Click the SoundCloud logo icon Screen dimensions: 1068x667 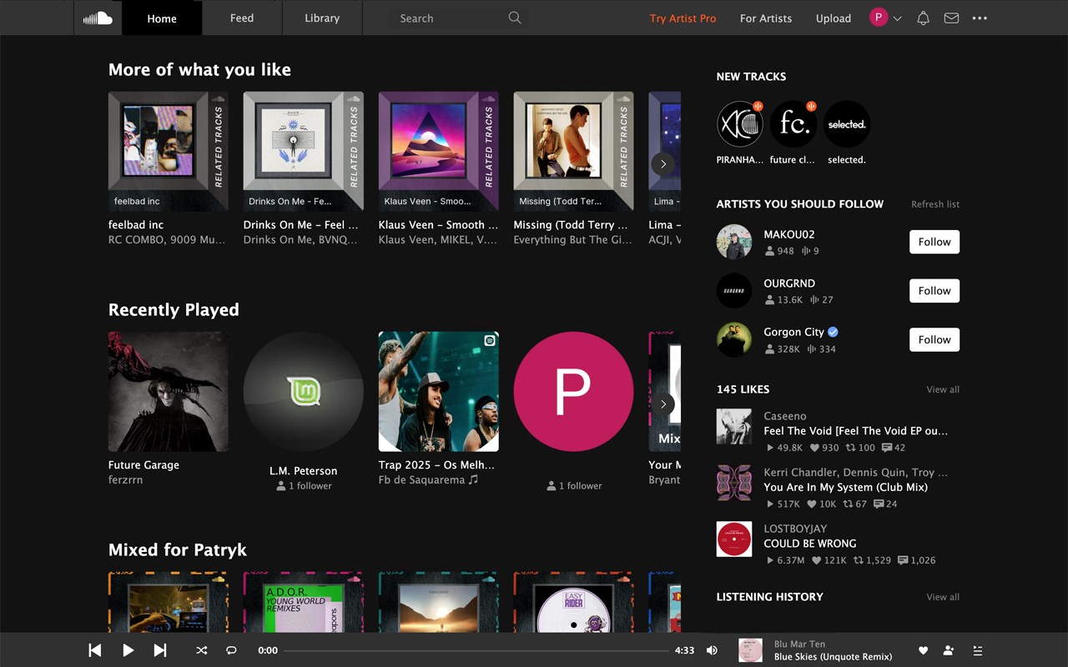98,18
